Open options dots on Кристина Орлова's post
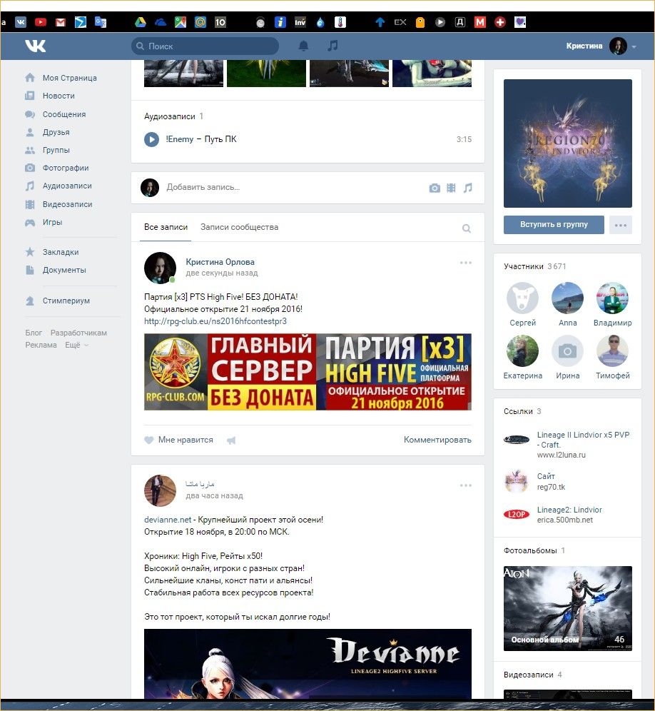The image size is (655, 711). coord(465,263)
